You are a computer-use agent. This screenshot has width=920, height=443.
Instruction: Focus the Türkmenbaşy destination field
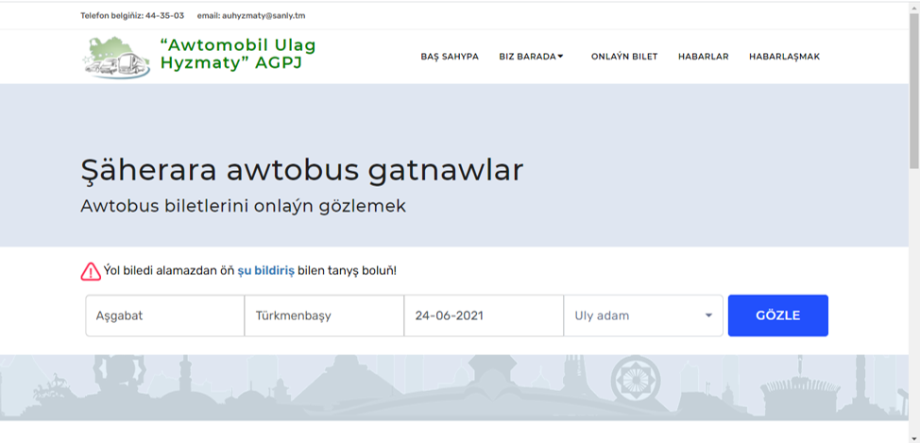(x=324, y=315)
